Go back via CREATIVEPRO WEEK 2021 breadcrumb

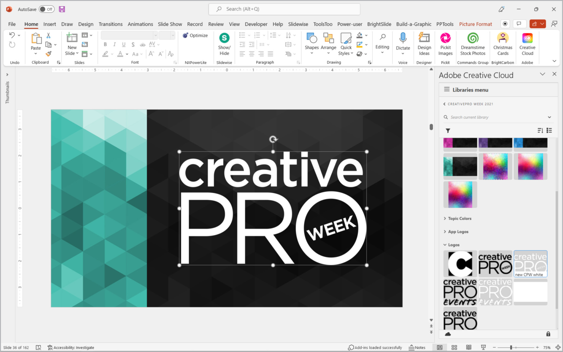(x=470, y=104)
